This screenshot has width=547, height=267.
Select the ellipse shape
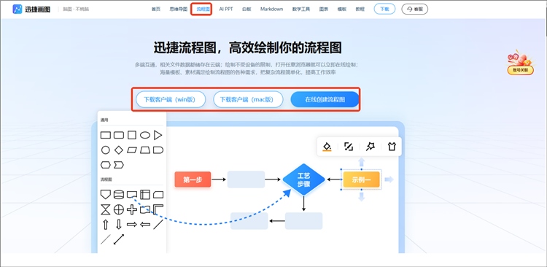[x=145, y=135]
